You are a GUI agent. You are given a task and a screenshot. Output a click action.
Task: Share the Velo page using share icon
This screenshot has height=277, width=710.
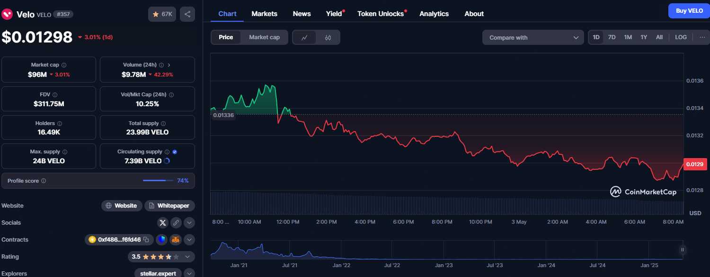(187, 14)
